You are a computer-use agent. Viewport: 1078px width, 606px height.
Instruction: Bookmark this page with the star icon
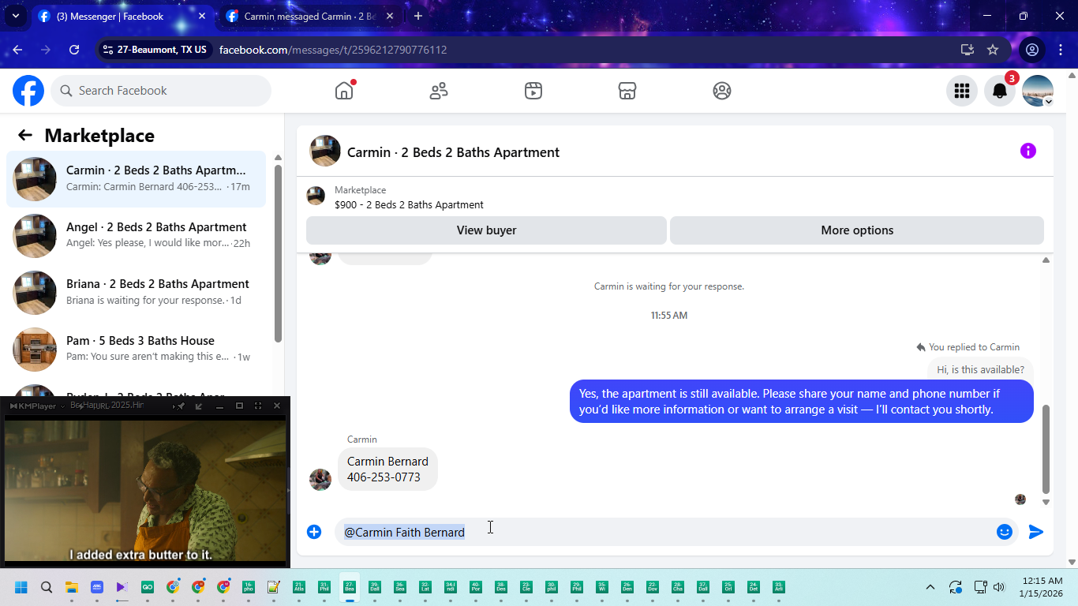pyautogui.click(x=993, y=50)
